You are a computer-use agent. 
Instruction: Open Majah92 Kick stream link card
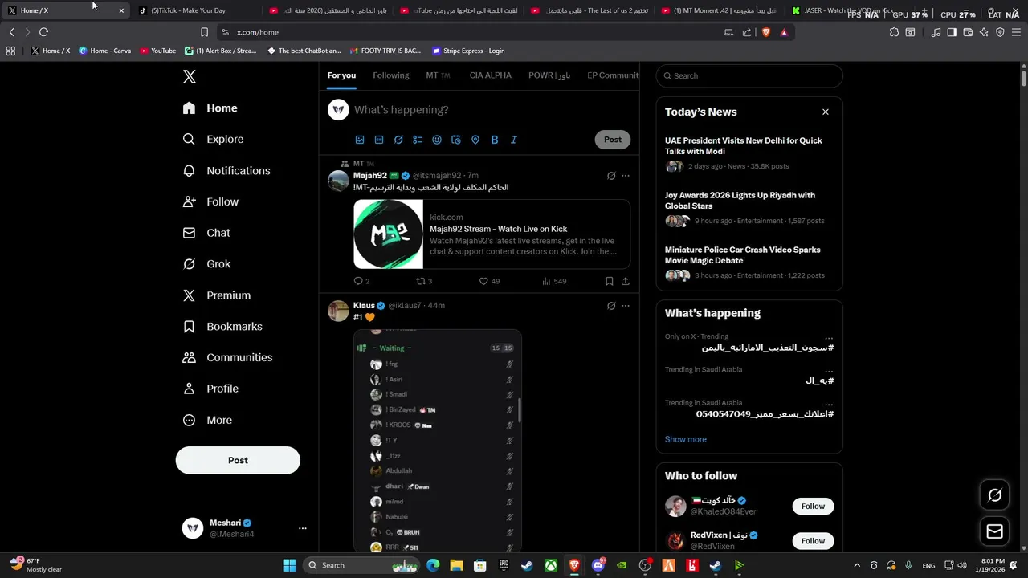(492, 234)
